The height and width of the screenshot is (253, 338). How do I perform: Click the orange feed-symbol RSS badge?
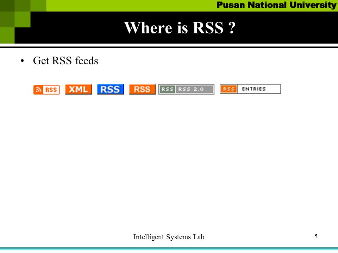tap(46, 90)
